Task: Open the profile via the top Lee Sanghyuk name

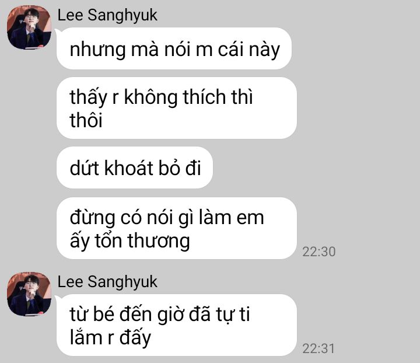Action: 107,15
